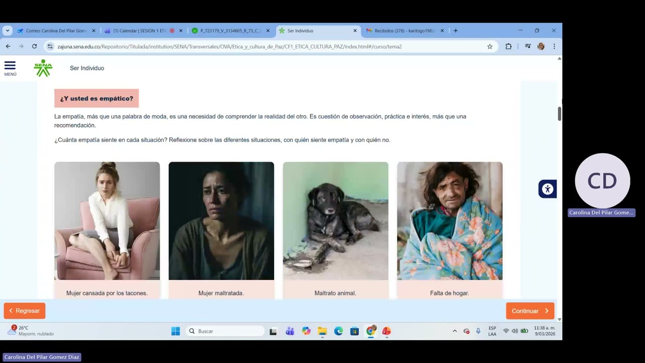Click the 'Maltrato animal.' caption
Image resolution: width=645 pixels, height=363 pixels.
[x=336, y=293]
